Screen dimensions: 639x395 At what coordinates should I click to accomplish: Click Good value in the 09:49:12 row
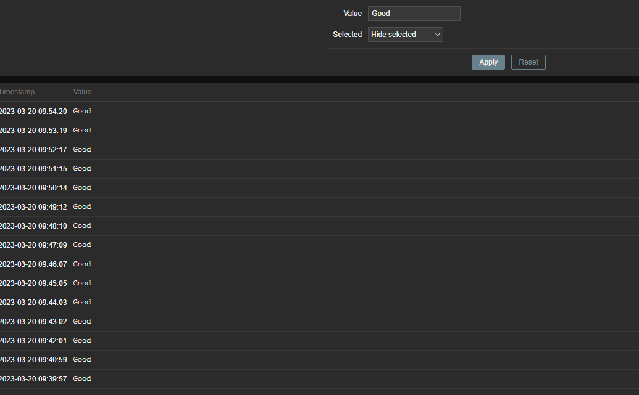pyautogui.click(x=82, y=206)
